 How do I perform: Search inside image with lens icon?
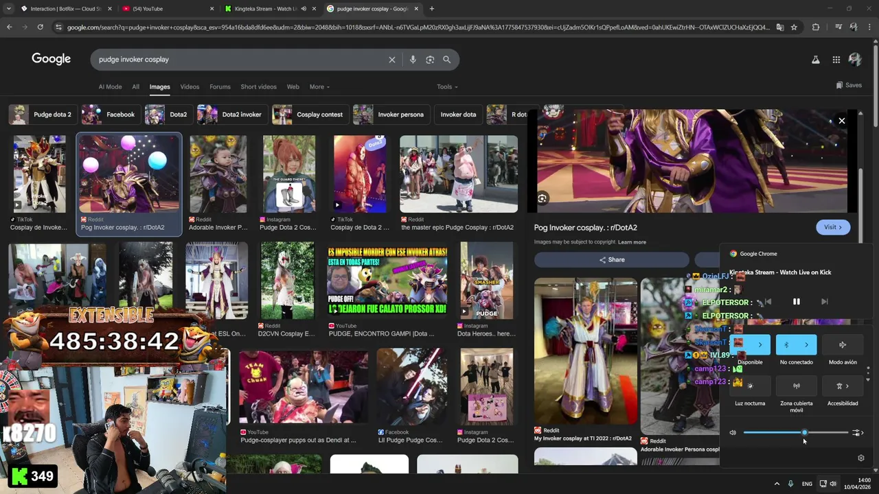coord(542,198)
